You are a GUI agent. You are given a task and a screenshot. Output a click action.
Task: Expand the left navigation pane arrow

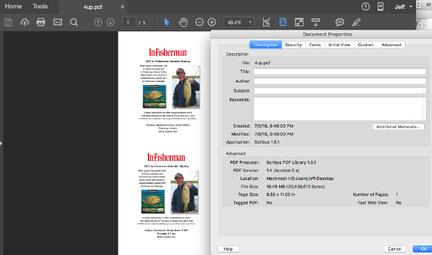(1, 144)
